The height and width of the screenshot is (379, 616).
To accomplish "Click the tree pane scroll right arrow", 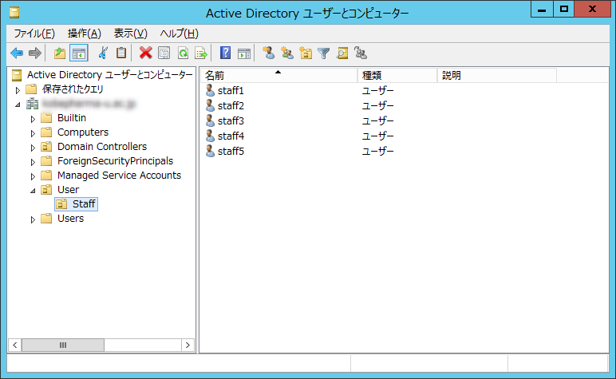I will coord(188,345).
